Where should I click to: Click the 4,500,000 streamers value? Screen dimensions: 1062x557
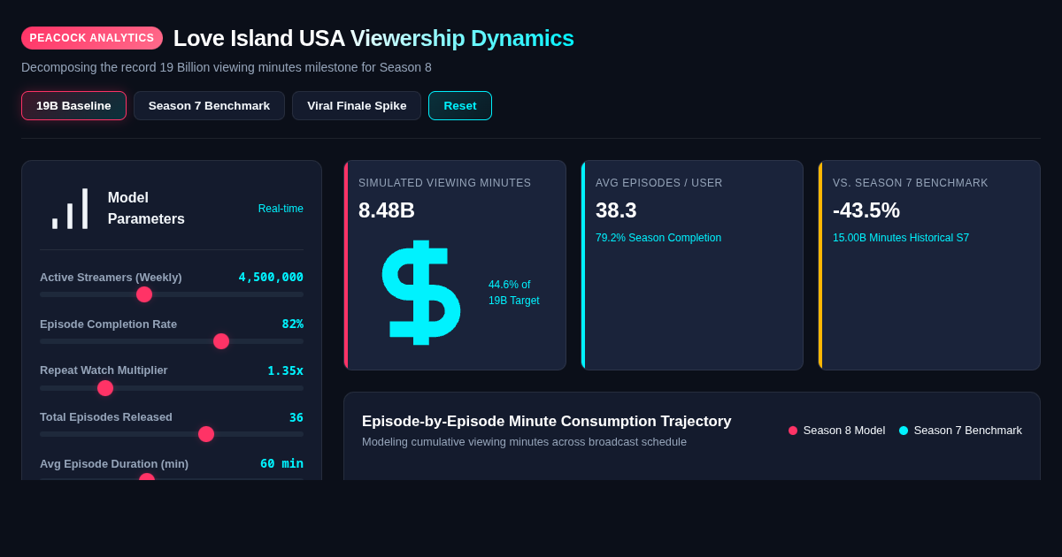click(271, 277)
